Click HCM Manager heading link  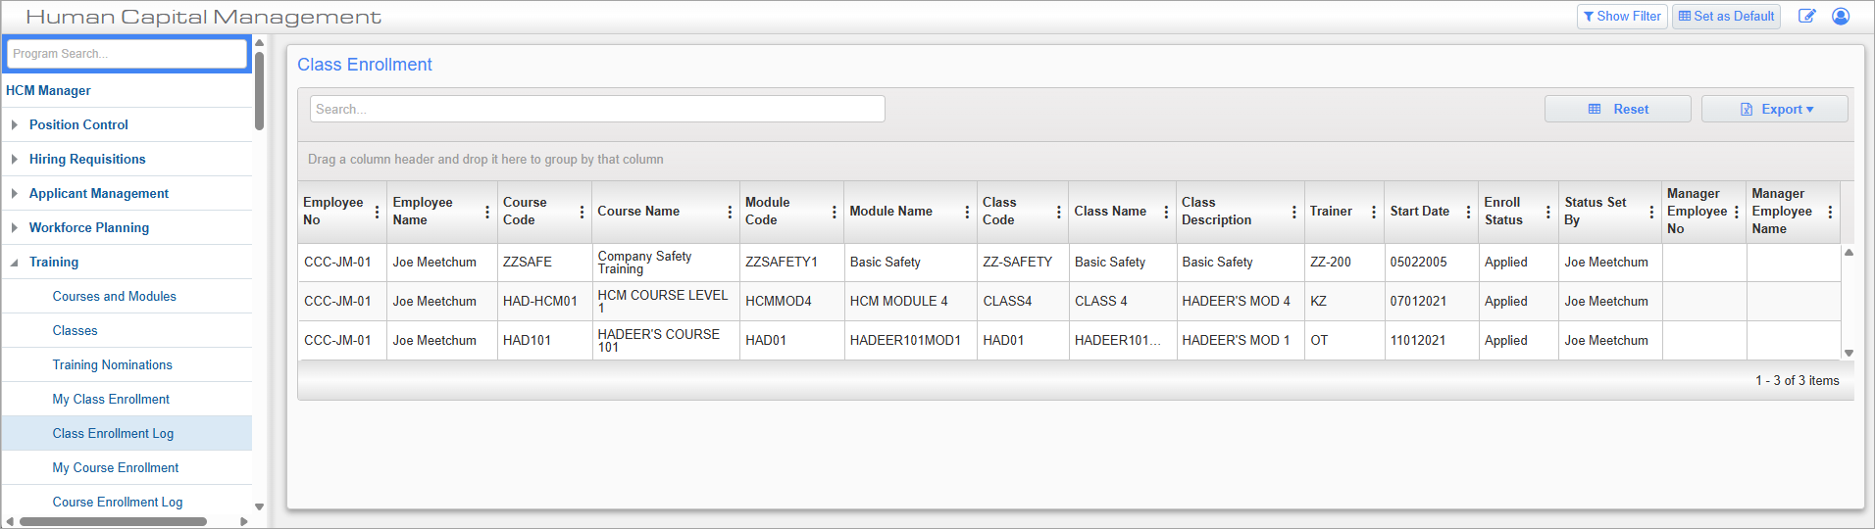point(48,90)
